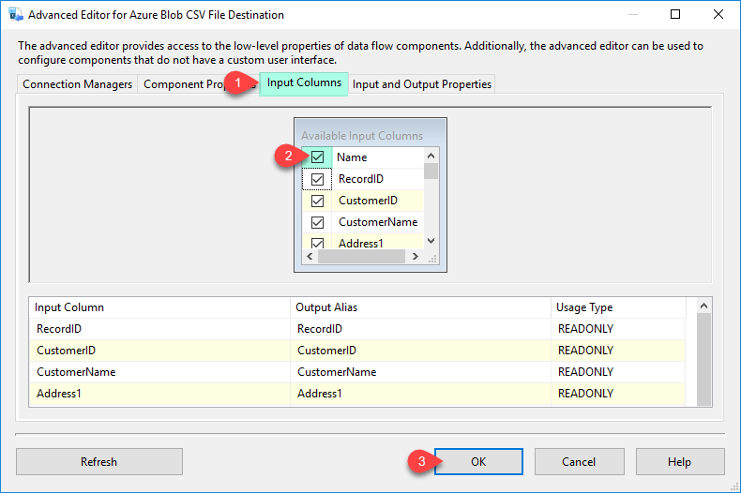
Task: Select the RecordID input column cell
Action: [x=159, y=329]
